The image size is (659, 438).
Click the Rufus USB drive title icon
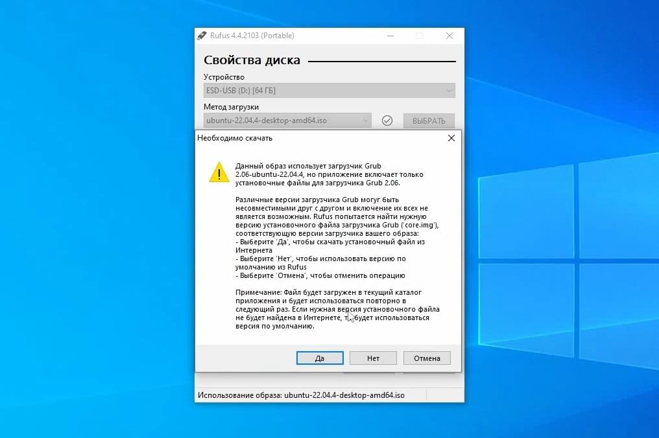pos(202,35)
